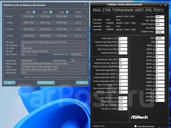Click the BIOS Version H.20 field
Viewport: 171px width, 128px height.
pyautogui.click(x=53, y=73)
